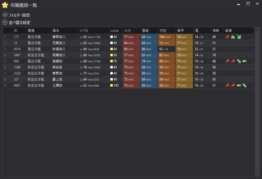
Task: Click the seaplane icon in 三隈改 row
Action: (x=239, y=86)
